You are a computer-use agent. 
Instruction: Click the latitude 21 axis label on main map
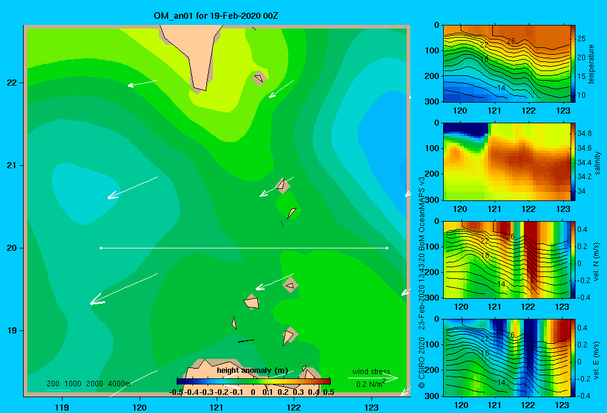pyautogui.click(x=12, y=165)
